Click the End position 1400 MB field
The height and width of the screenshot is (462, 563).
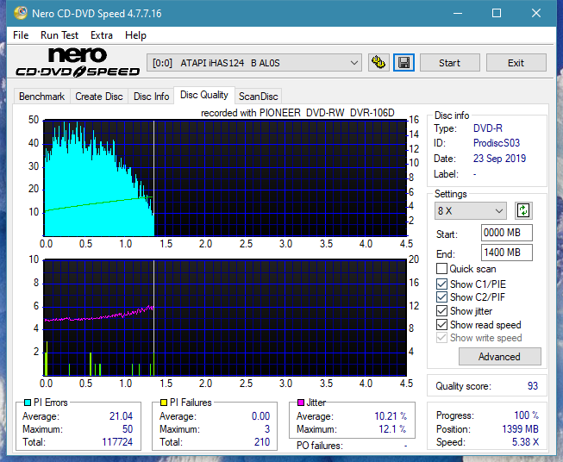(x=506, y=253)
